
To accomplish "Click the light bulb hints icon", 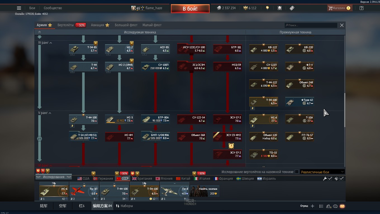I will (267, 8).
